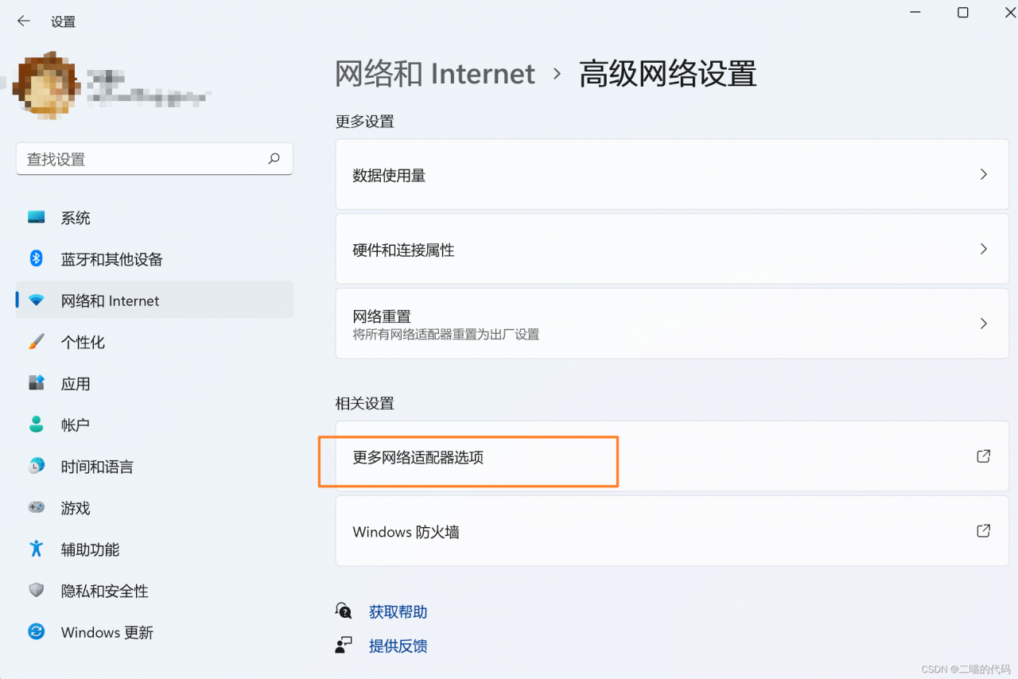Screen dimensions: 1018x679
Task: Click the 应用 apps icon
Action: 37,383
